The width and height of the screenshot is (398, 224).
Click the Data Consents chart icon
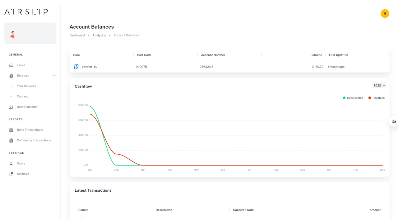coord(11,107)
